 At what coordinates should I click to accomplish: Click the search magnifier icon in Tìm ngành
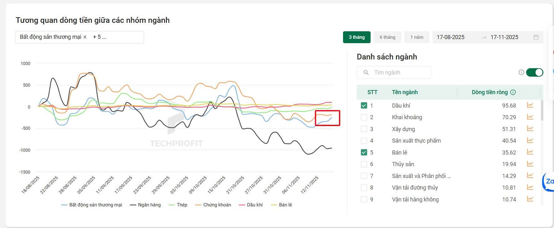pos(366,73)
